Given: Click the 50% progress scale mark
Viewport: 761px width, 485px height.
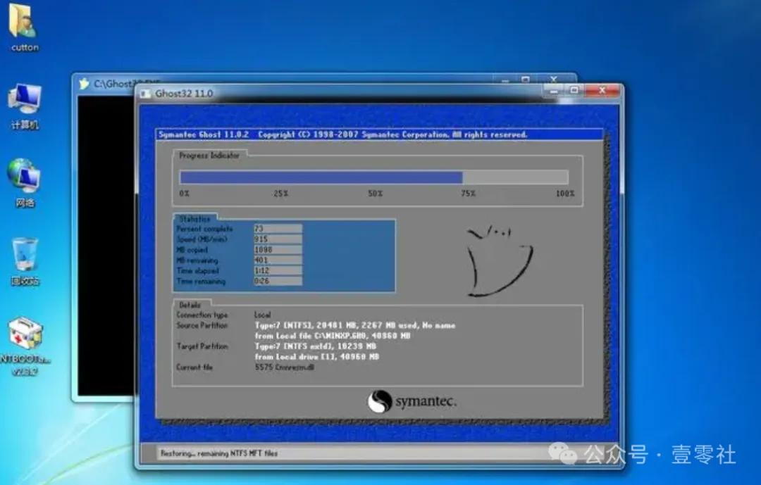Looking at the screenshot, I should tap(375, 194).
